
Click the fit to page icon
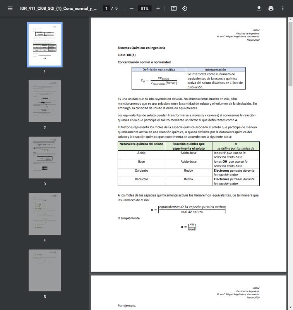(173, 8)
